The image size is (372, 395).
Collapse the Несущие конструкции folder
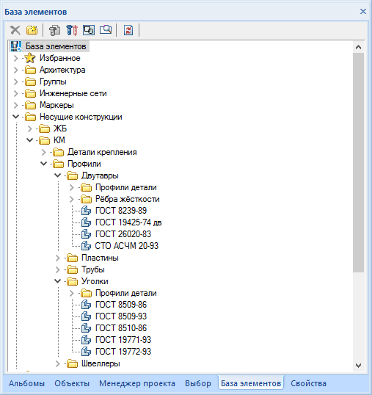coord(16,117)
